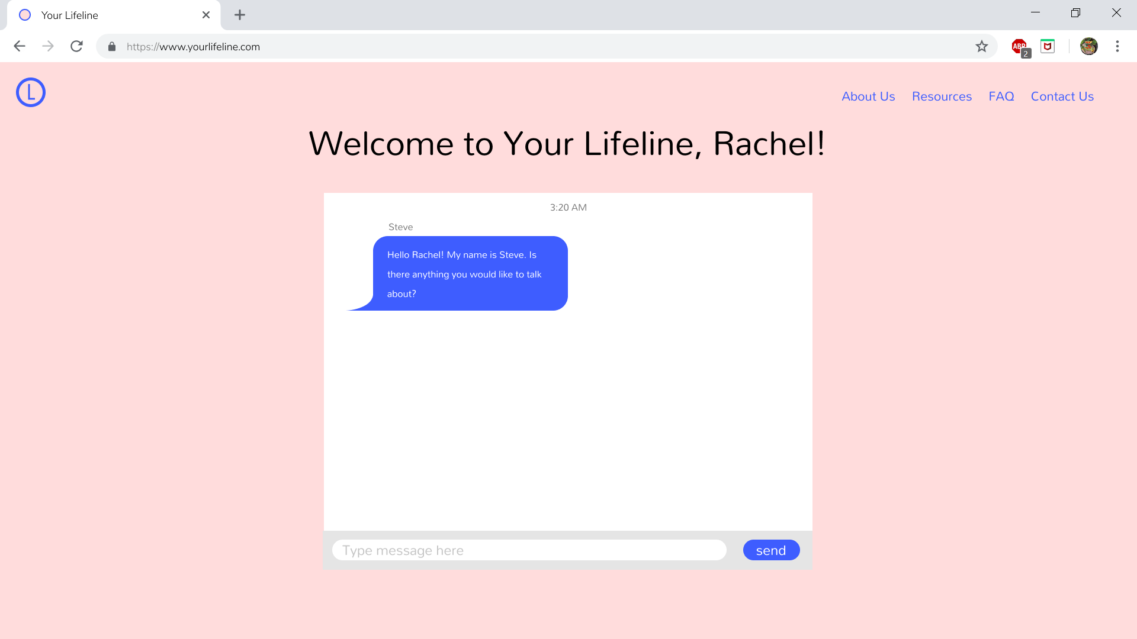View site info via the padlock icon
The height and width of the screenshot is (639, 1137).
(x=112, y=47)
